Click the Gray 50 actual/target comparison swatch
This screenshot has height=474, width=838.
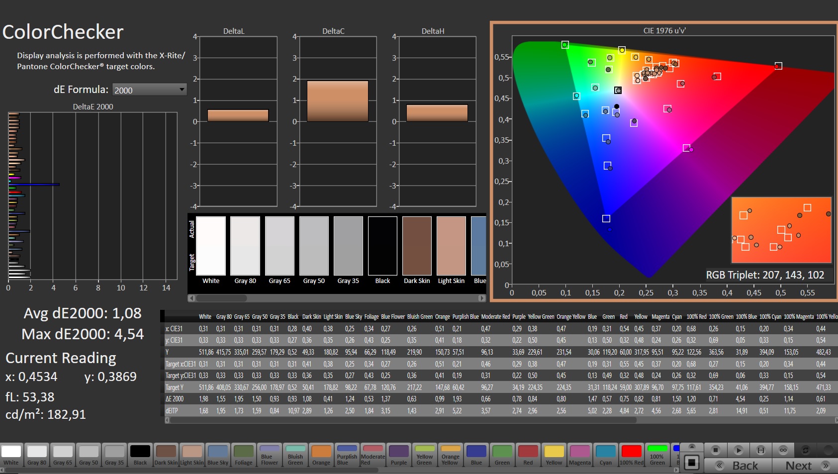[x=314, y=246]
